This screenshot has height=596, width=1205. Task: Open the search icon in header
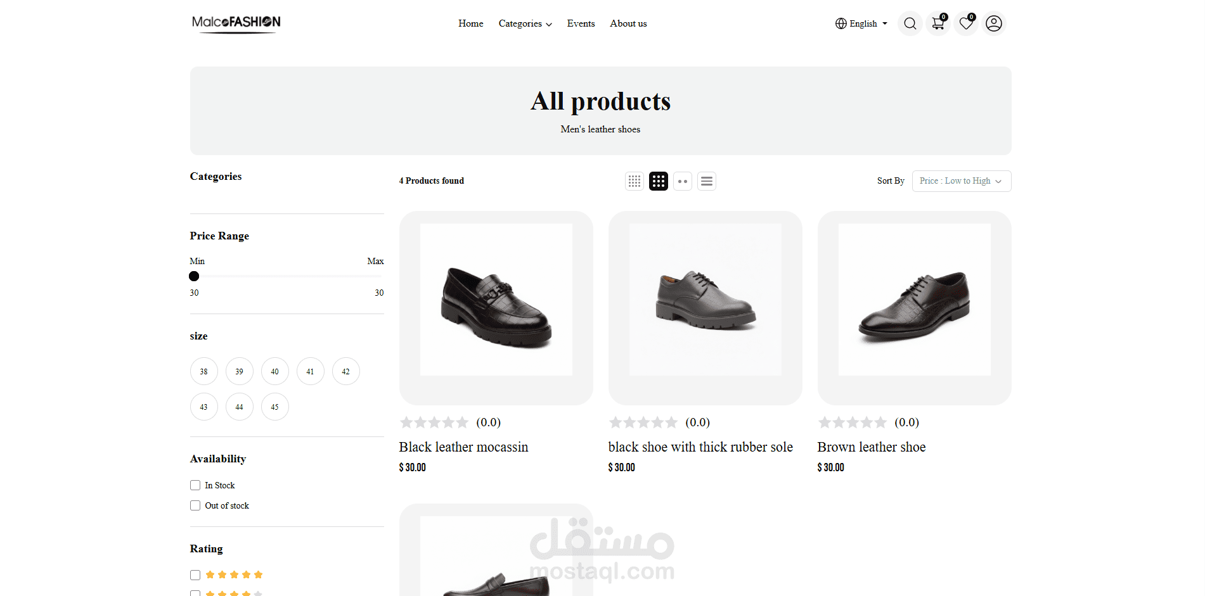tap(910, 23)
